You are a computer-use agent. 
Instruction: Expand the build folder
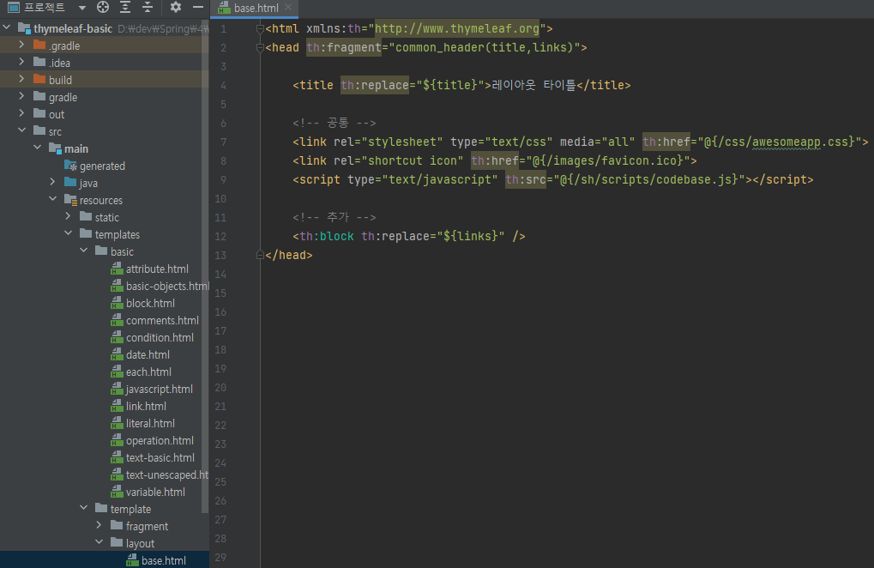[x=21, y=79]
